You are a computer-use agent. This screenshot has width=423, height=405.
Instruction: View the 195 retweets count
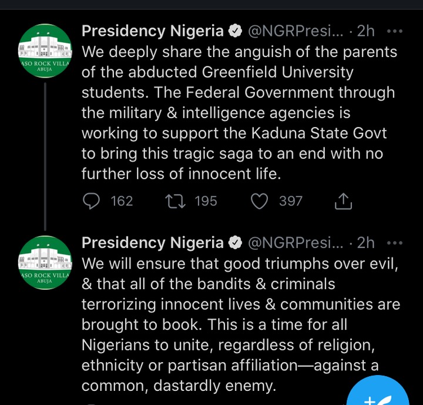[x=206, y=202]
